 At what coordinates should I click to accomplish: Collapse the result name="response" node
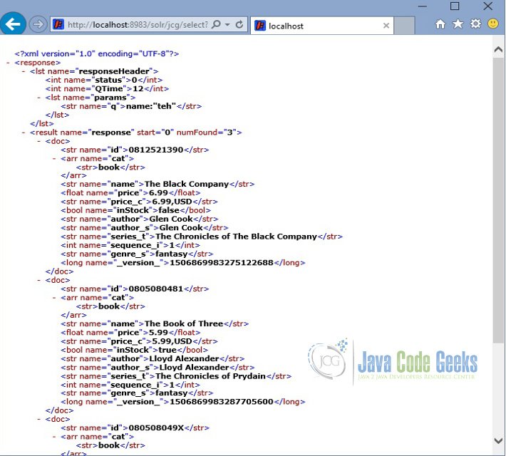coord(24,133)
